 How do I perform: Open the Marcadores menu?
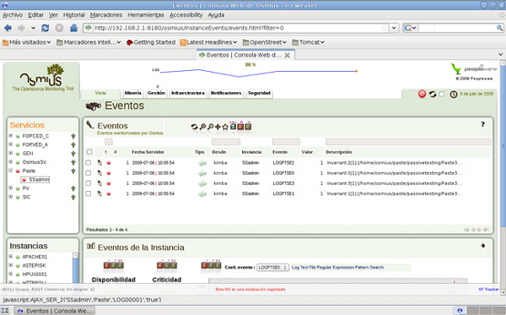106,15
